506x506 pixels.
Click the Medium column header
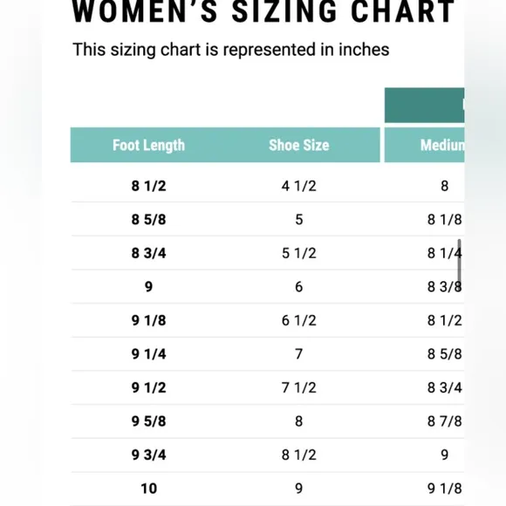[x=442, y=145]
